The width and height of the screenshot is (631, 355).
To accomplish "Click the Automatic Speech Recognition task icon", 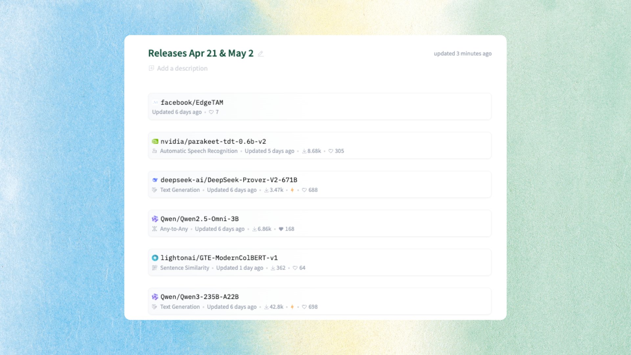I will tap(154, 151).
